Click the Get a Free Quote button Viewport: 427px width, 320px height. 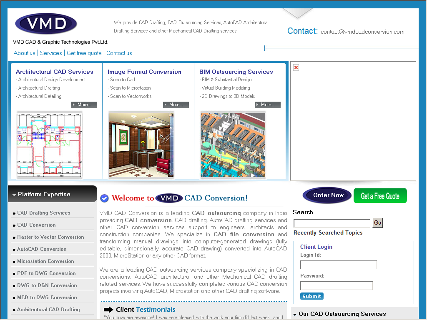coord(380,196)
